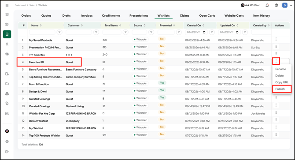Open the hamburger menu icon
This screenshot has width=295, height=160.
pos(7,6)
